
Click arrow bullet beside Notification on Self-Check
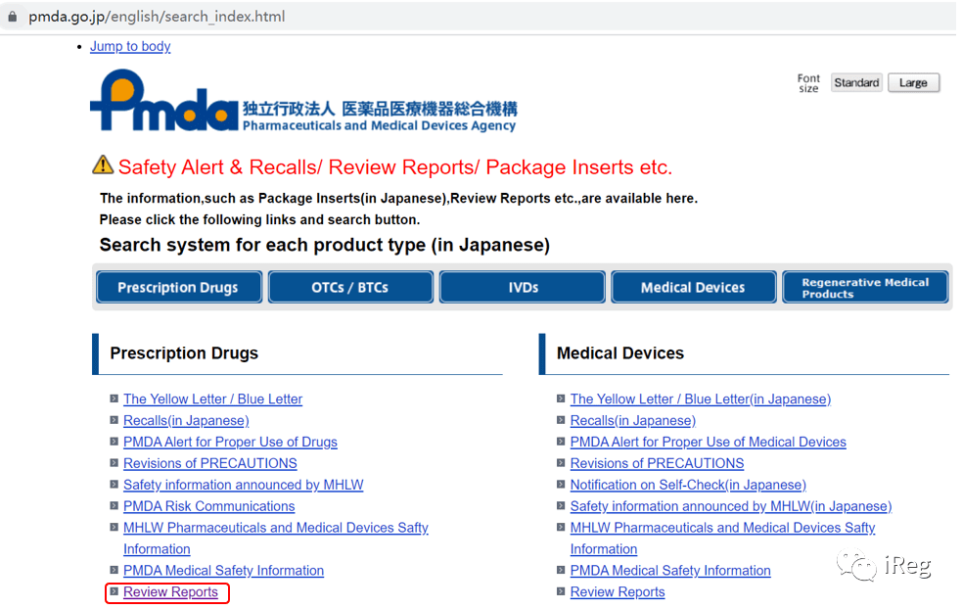point(561,485)
